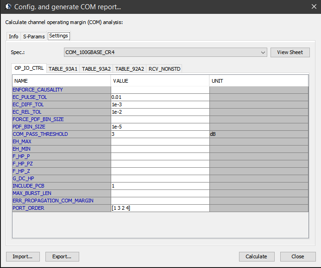This screenshot has width=321, height=268.
Task: Click the VALUE column header
Action: [160, 81]
